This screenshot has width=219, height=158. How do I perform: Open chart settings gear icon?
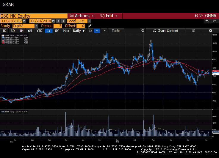[210, 31]
